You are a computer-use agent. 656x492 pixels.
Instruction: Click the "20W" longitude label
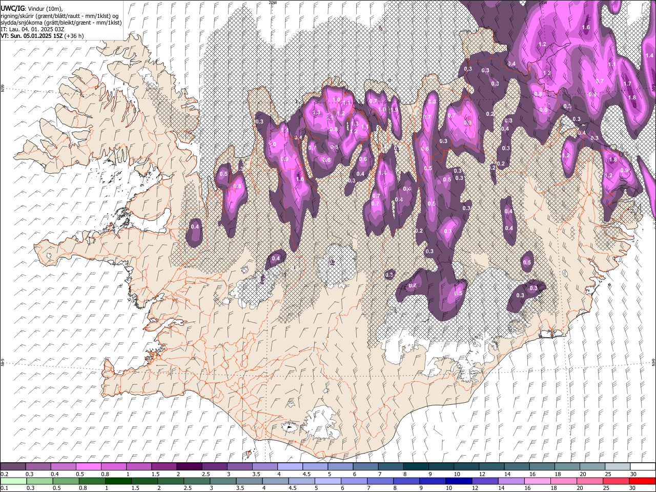pyautogui.click(x=273, y=3)
